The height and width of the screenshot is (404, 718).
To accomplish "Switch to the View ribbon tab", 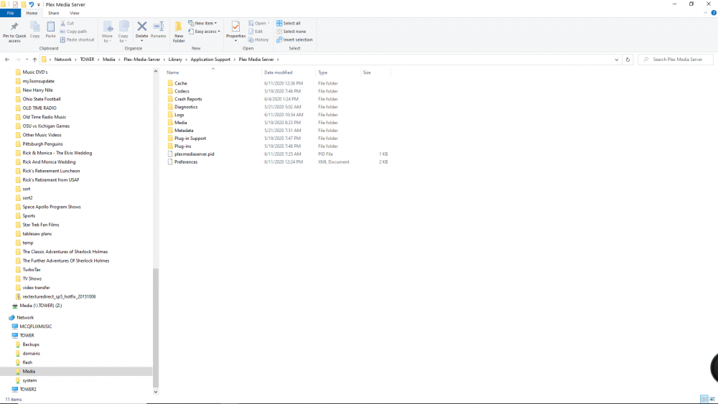I will (74, 13).
